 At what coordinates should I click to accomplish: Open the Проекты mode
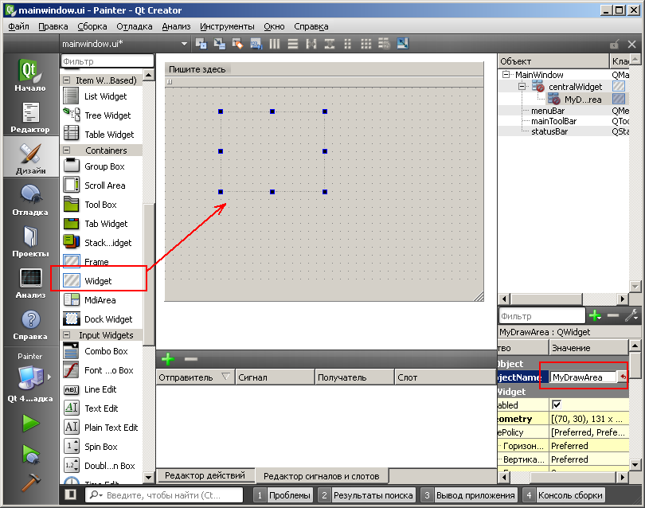(30, 241)
